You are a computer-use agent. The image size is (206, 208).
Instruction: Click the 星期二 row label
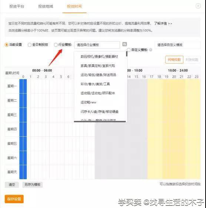[12, 100]
